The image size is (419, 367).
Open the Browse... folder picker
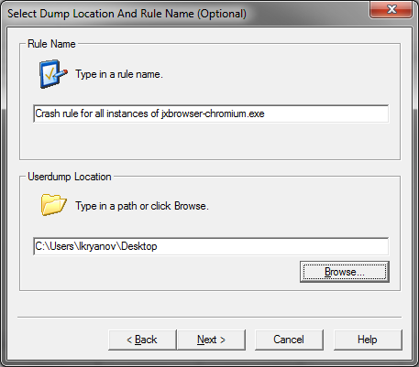tap(345, 272)
